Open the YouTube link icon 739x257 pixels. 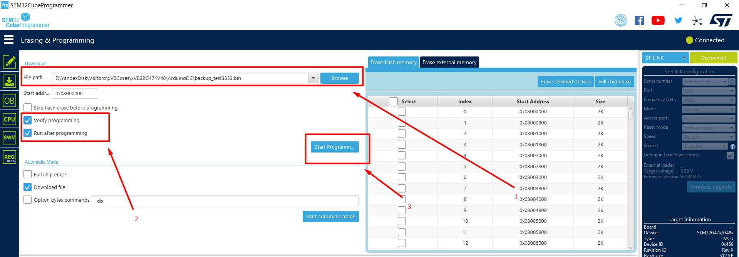658,20
